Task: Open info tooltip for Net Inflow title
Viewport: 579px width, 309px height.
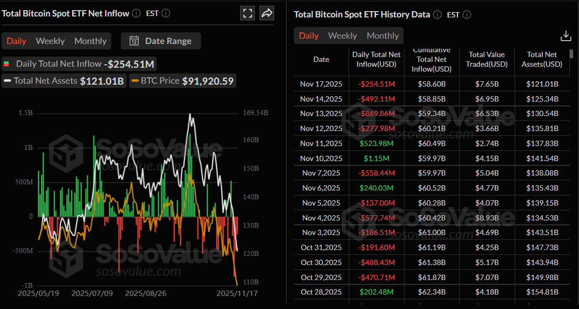Action: pos(136,13)
